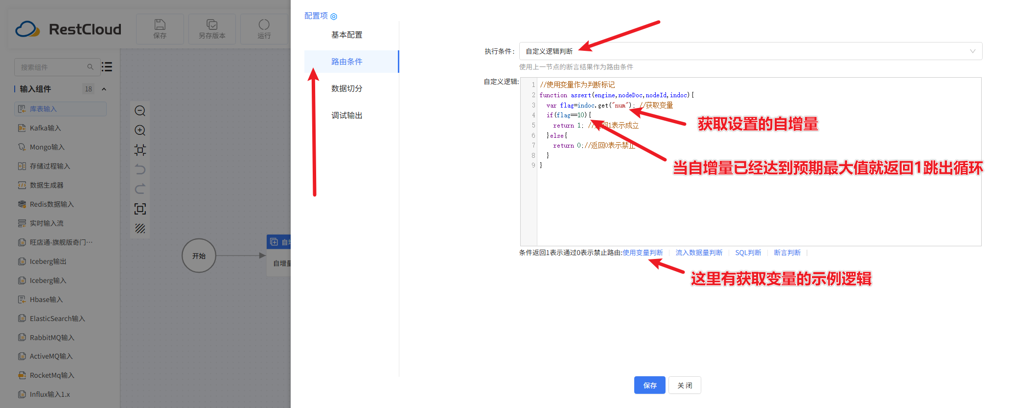Viewport: 1036px width, 408px height.
Task: Select the 旺店通-旗舰版奇门 component
Action: (x=60, y=242)
